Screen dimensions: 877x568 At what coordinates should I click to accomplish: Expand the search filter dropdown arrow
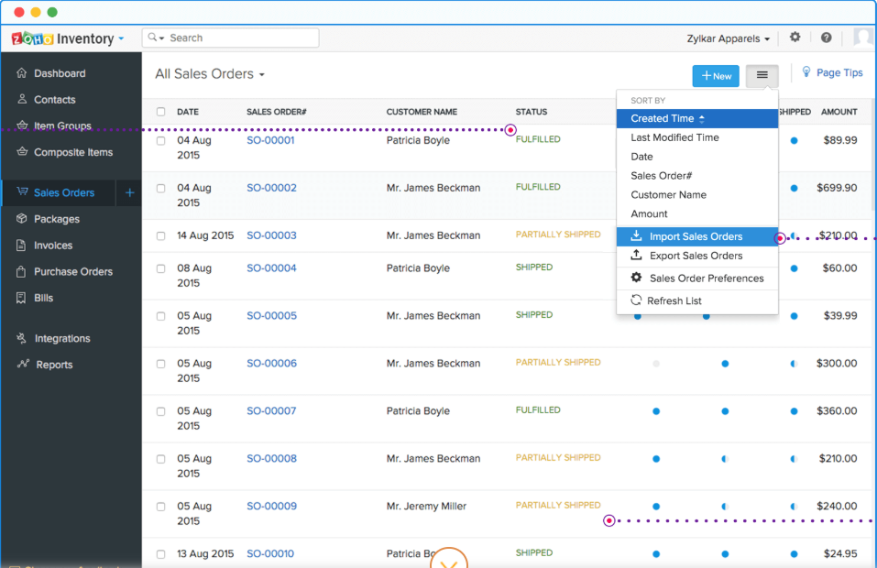[162, 38]
